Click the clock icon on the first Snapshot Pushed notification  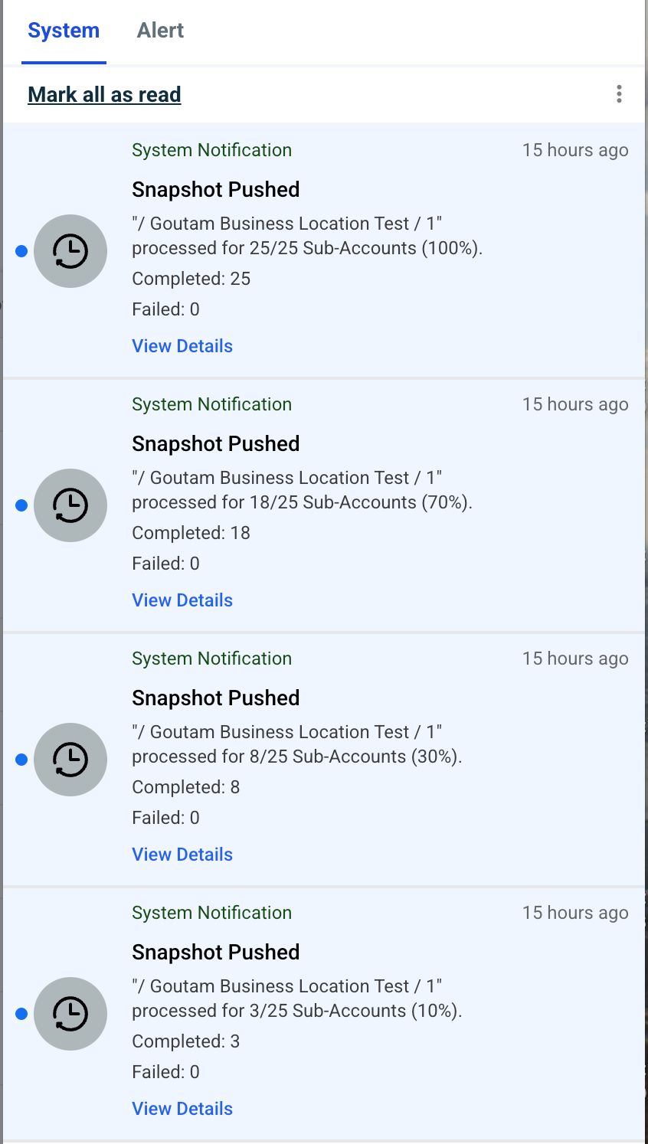(70, 251)
